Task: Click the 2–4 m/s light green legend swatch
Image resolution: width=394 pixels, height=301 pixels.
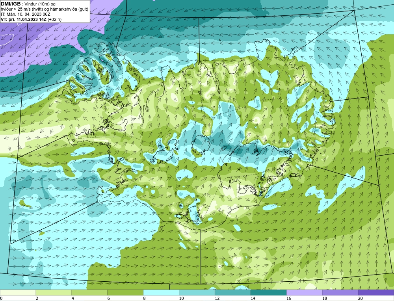Action: 54,292
